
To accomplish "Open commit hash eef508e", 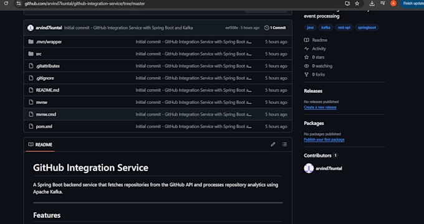I will pyautogui.click(x=231, y=28).
